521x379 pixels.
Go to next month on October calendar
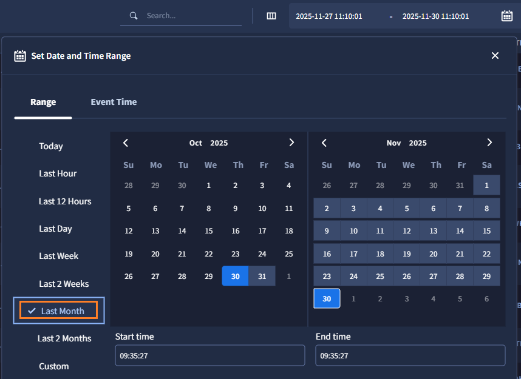point(291,143)
